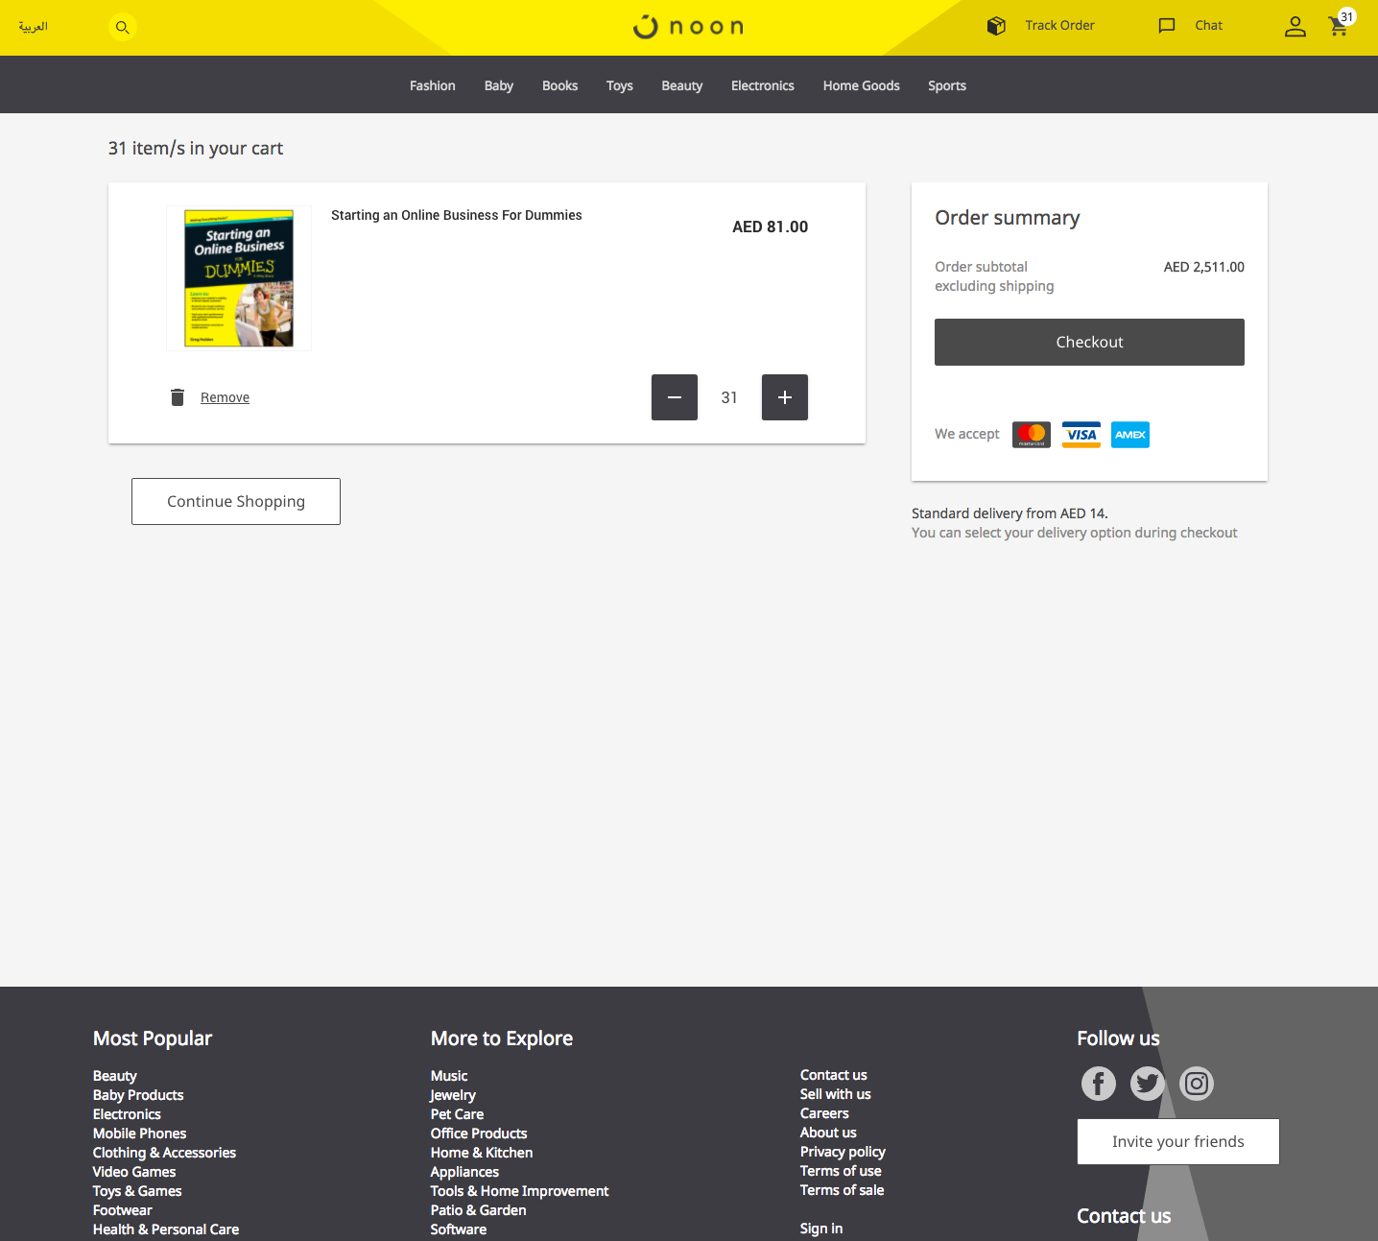Click the trash bin icon beside Remove
Image resolution: width=1378 pixels, height=1241 pixels.
click(178, 397)
